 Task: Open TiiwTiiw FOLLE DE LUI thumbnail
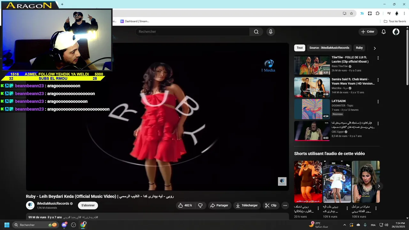tap(312, 65)
